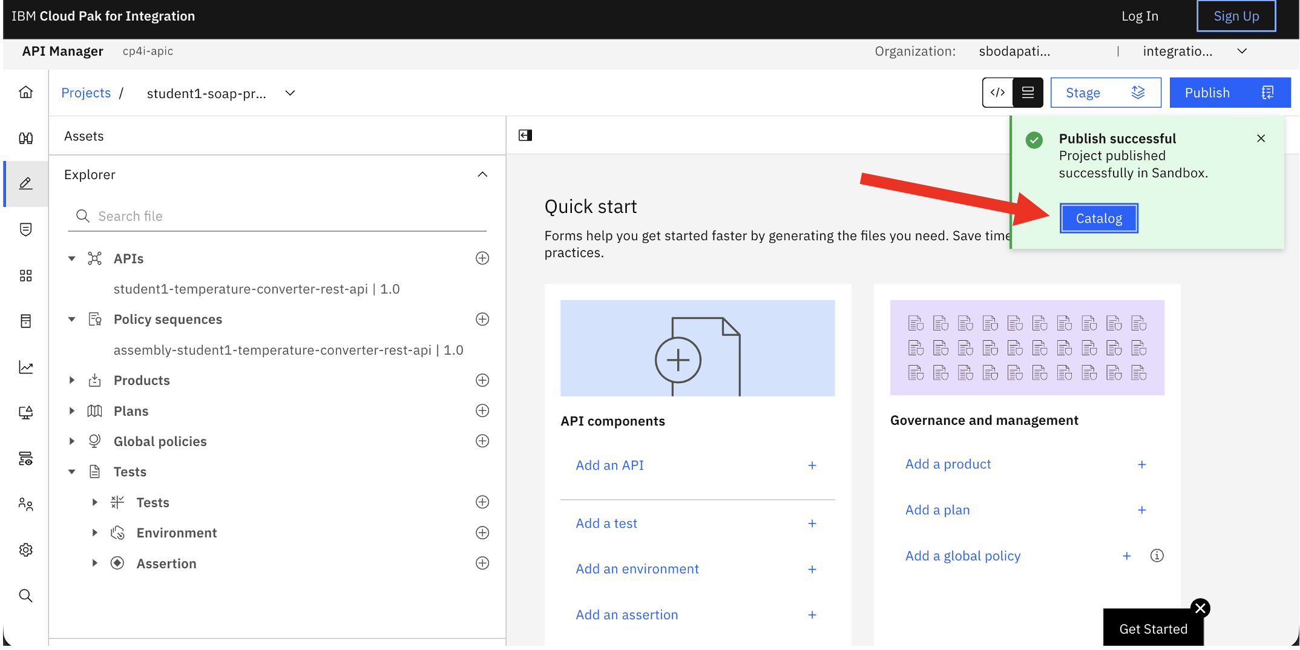Viewport: 1300px width, 650px height.
Task: Collapse the Policy sequences tree node
Action: (72, 320)
